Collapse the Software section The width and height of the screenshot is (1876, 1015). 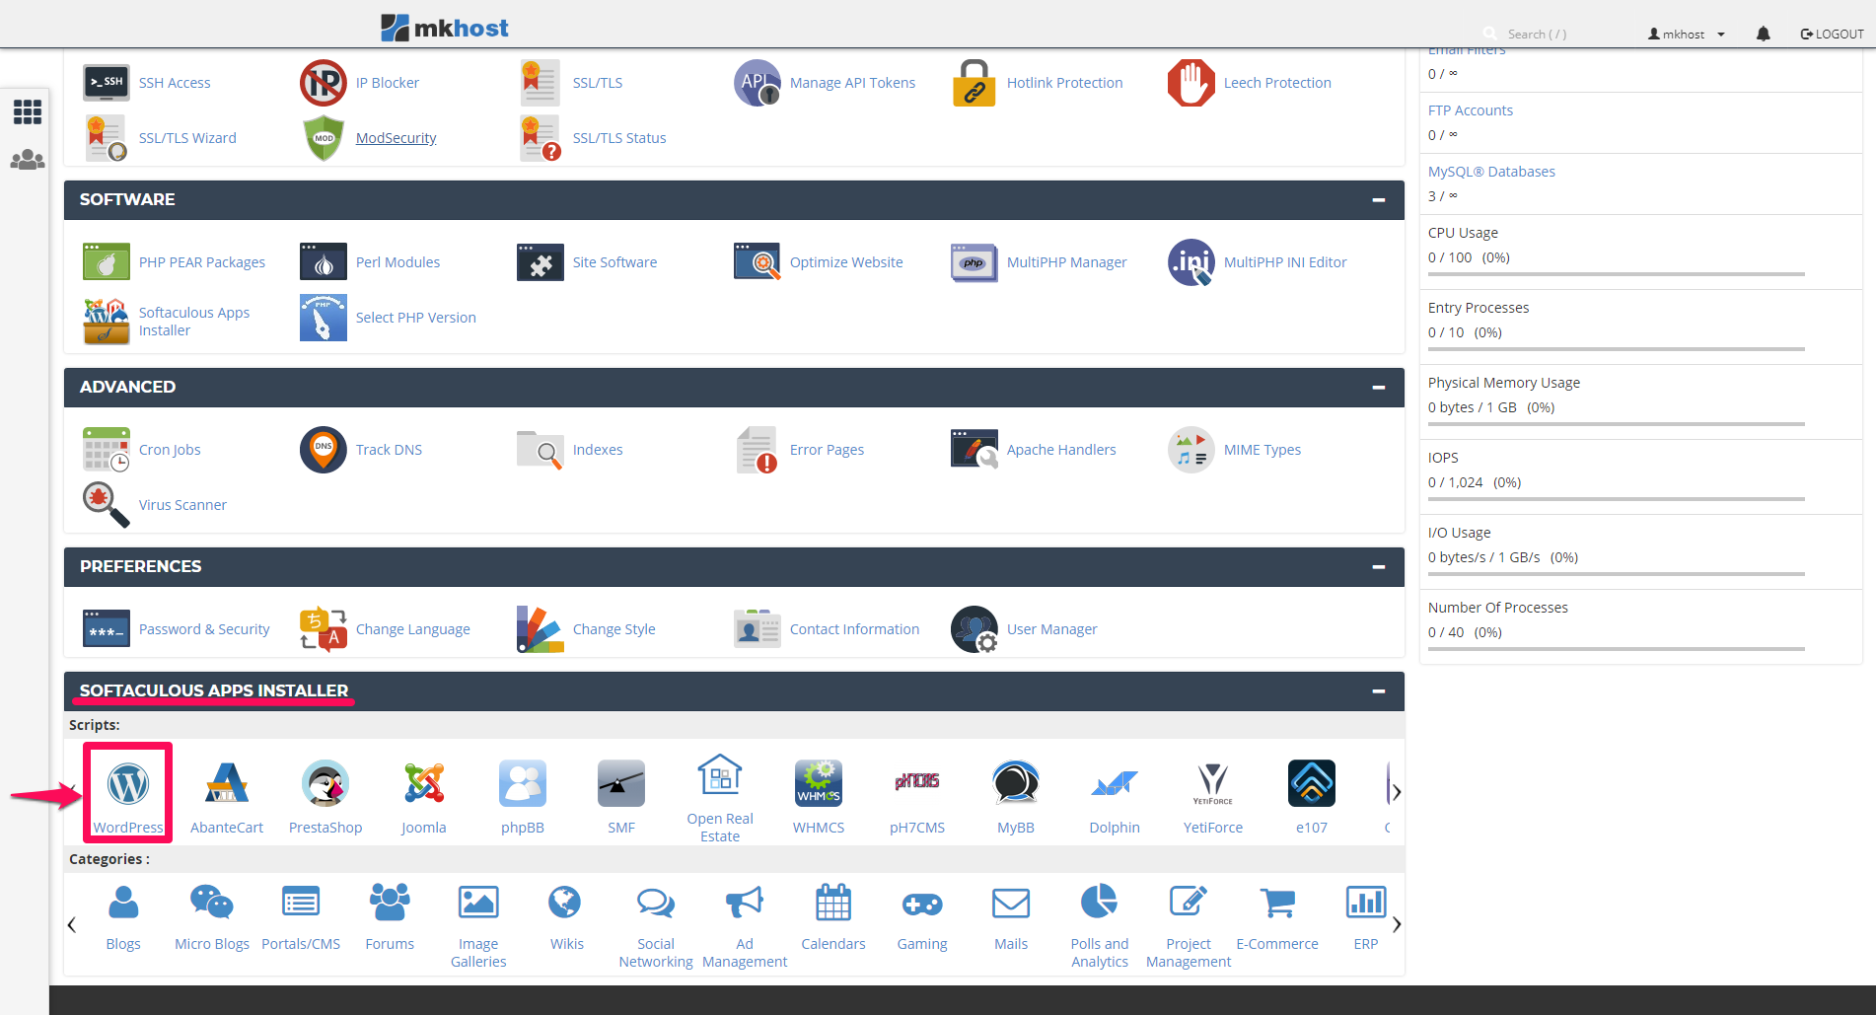click(1378, 200)
